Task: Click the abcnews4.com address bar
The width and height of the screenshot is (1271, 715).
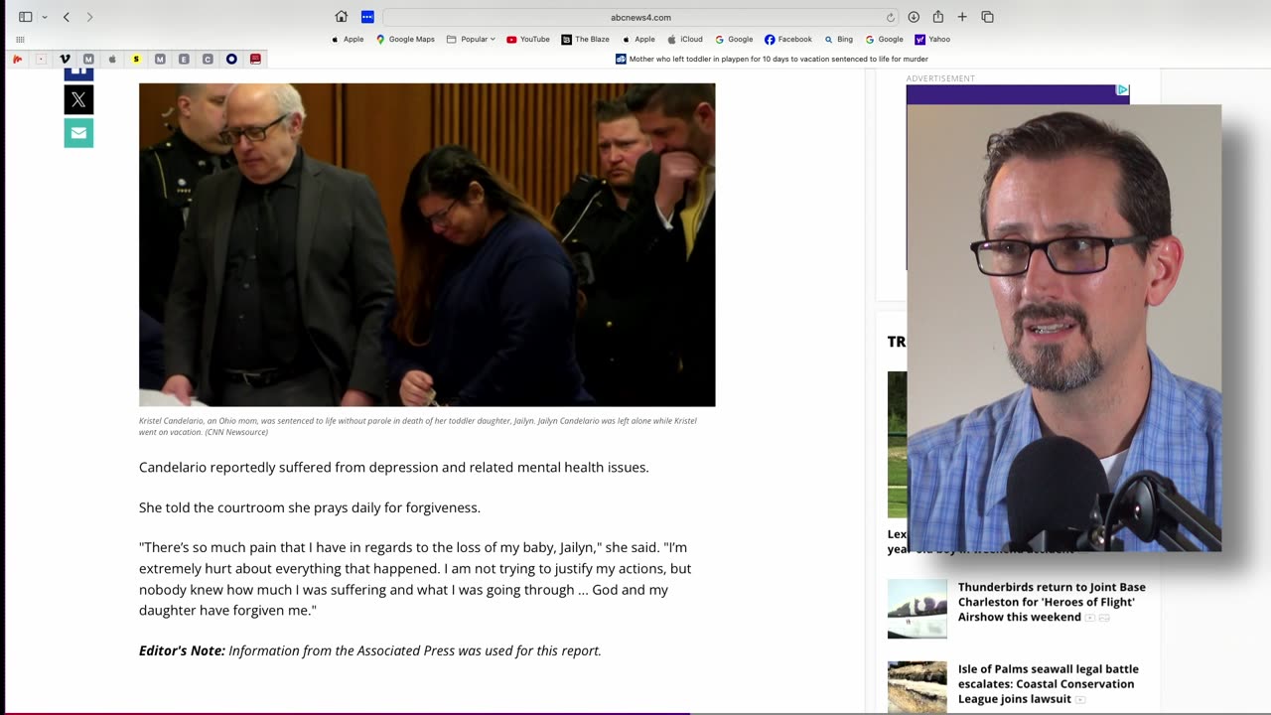Action: (x=640, y=17)
